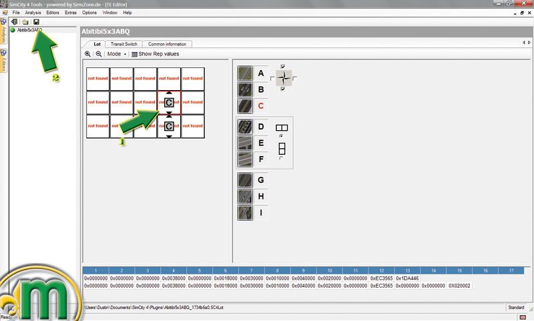Click Show Rep values button
The height and width of the screenshot is (321, 534).
click(x=155, y=54)
